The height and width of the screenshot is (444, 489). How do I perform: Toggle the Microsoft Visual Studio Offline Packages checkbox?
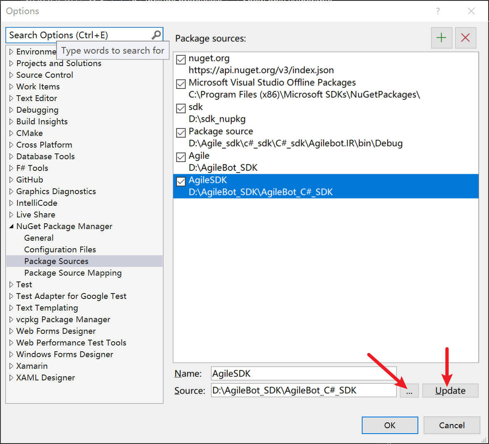[181, 84]
